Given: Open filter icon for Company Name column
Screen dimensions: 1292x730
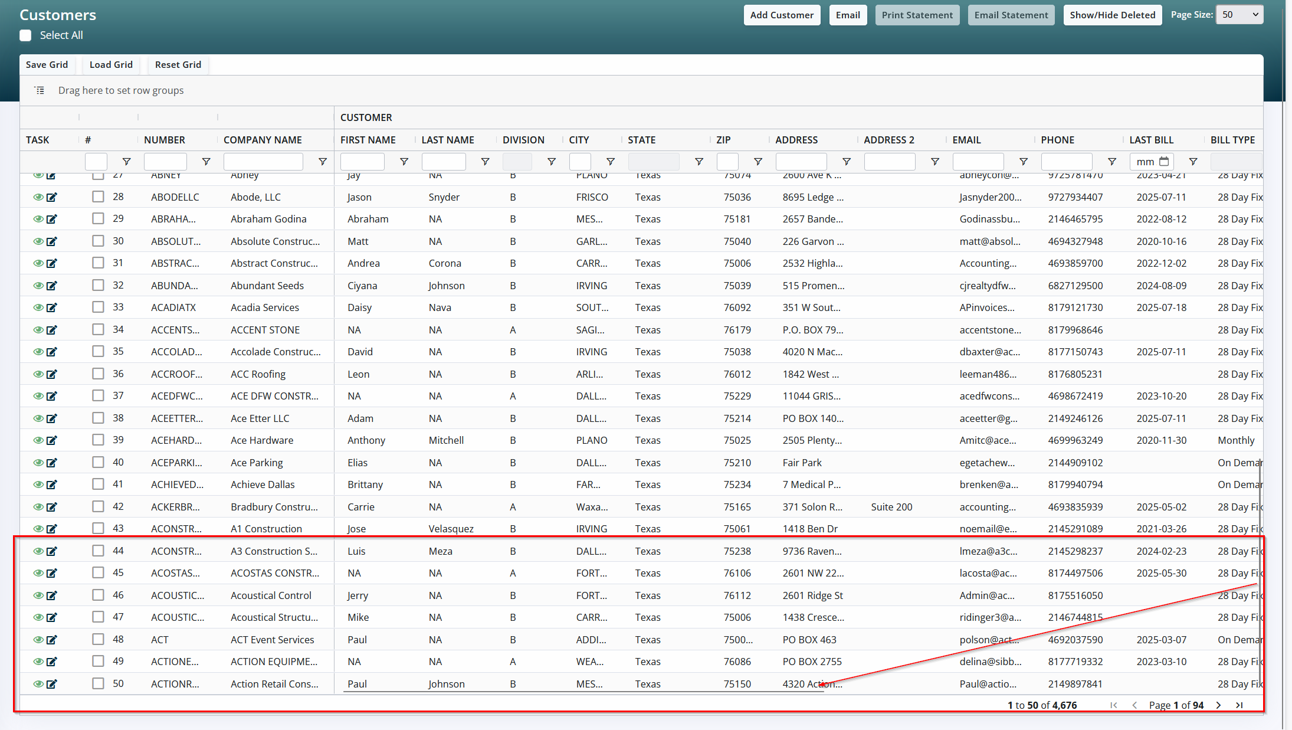Looking at the screenshot, I should 323,162.
